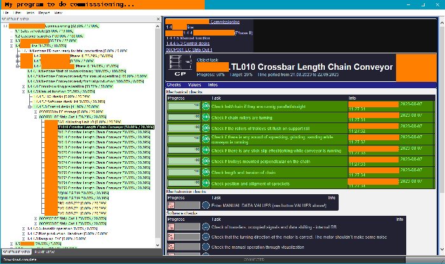Click the CP conveyor object icon in header
Viewport: 445px width, 264px height.
point(180,66)
